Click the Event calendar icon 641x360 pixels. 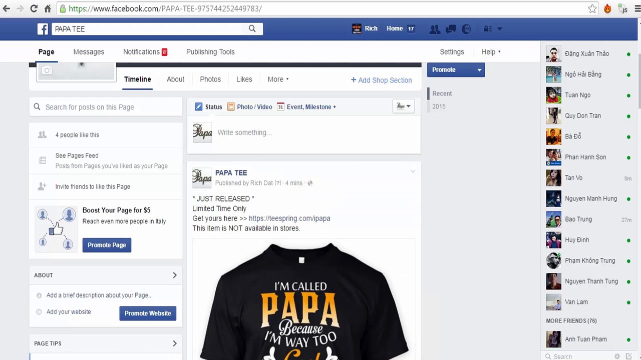click(x=280, y=106)
